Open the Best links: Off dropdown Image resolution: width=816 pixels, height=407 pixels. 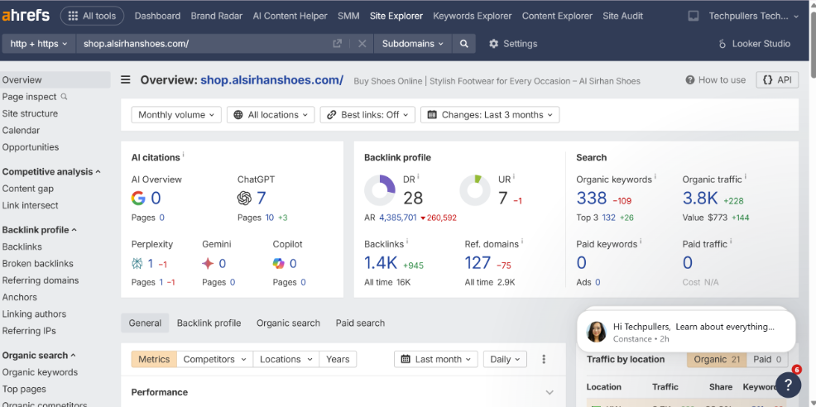pos(367,115)
